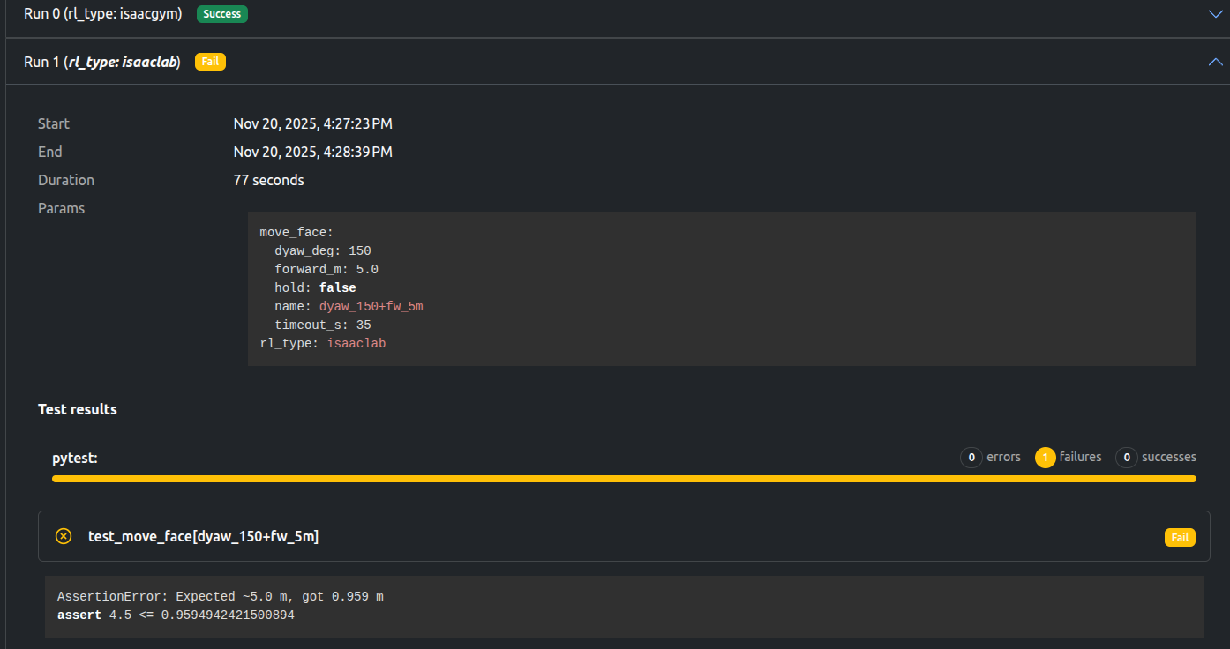
Task: Click the Fail badge beside Run 1 title
Action: tap(210, 62)
